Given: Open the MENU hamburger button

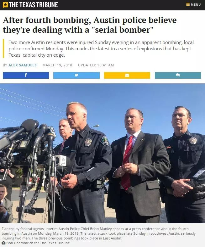Looking at the screenshot, I should pyautogui.click(x=193, y=4).
